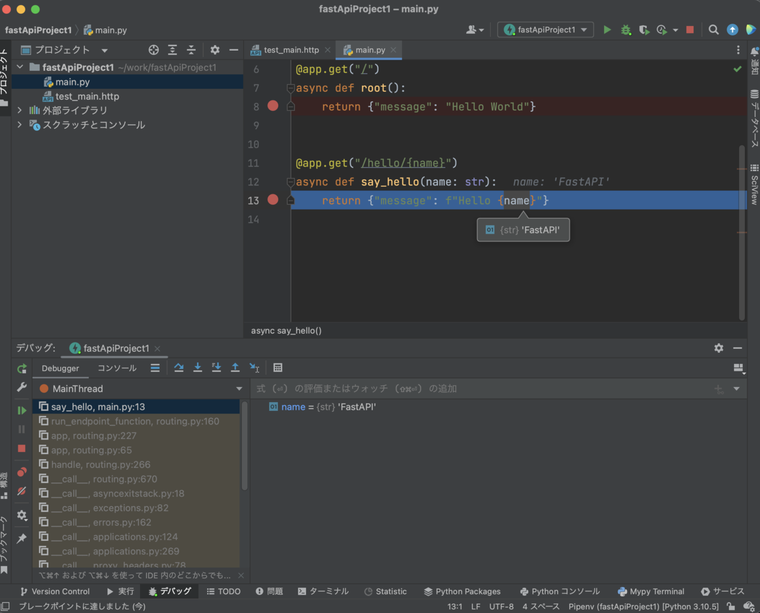Click Step Into My Code icon
Image resolution: width=760 pixels, height=613 pixels.
216,367
